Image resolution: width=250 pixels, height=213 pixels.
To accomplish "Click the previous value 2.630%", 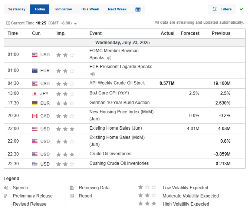I will pos(223,103).
